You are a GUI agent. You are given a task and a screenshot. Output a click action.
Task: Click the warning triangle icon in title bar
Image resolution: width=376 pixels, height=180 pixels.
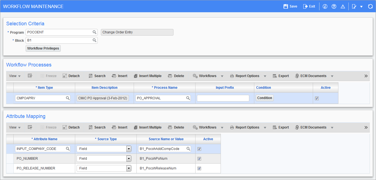tap(343, 6)
